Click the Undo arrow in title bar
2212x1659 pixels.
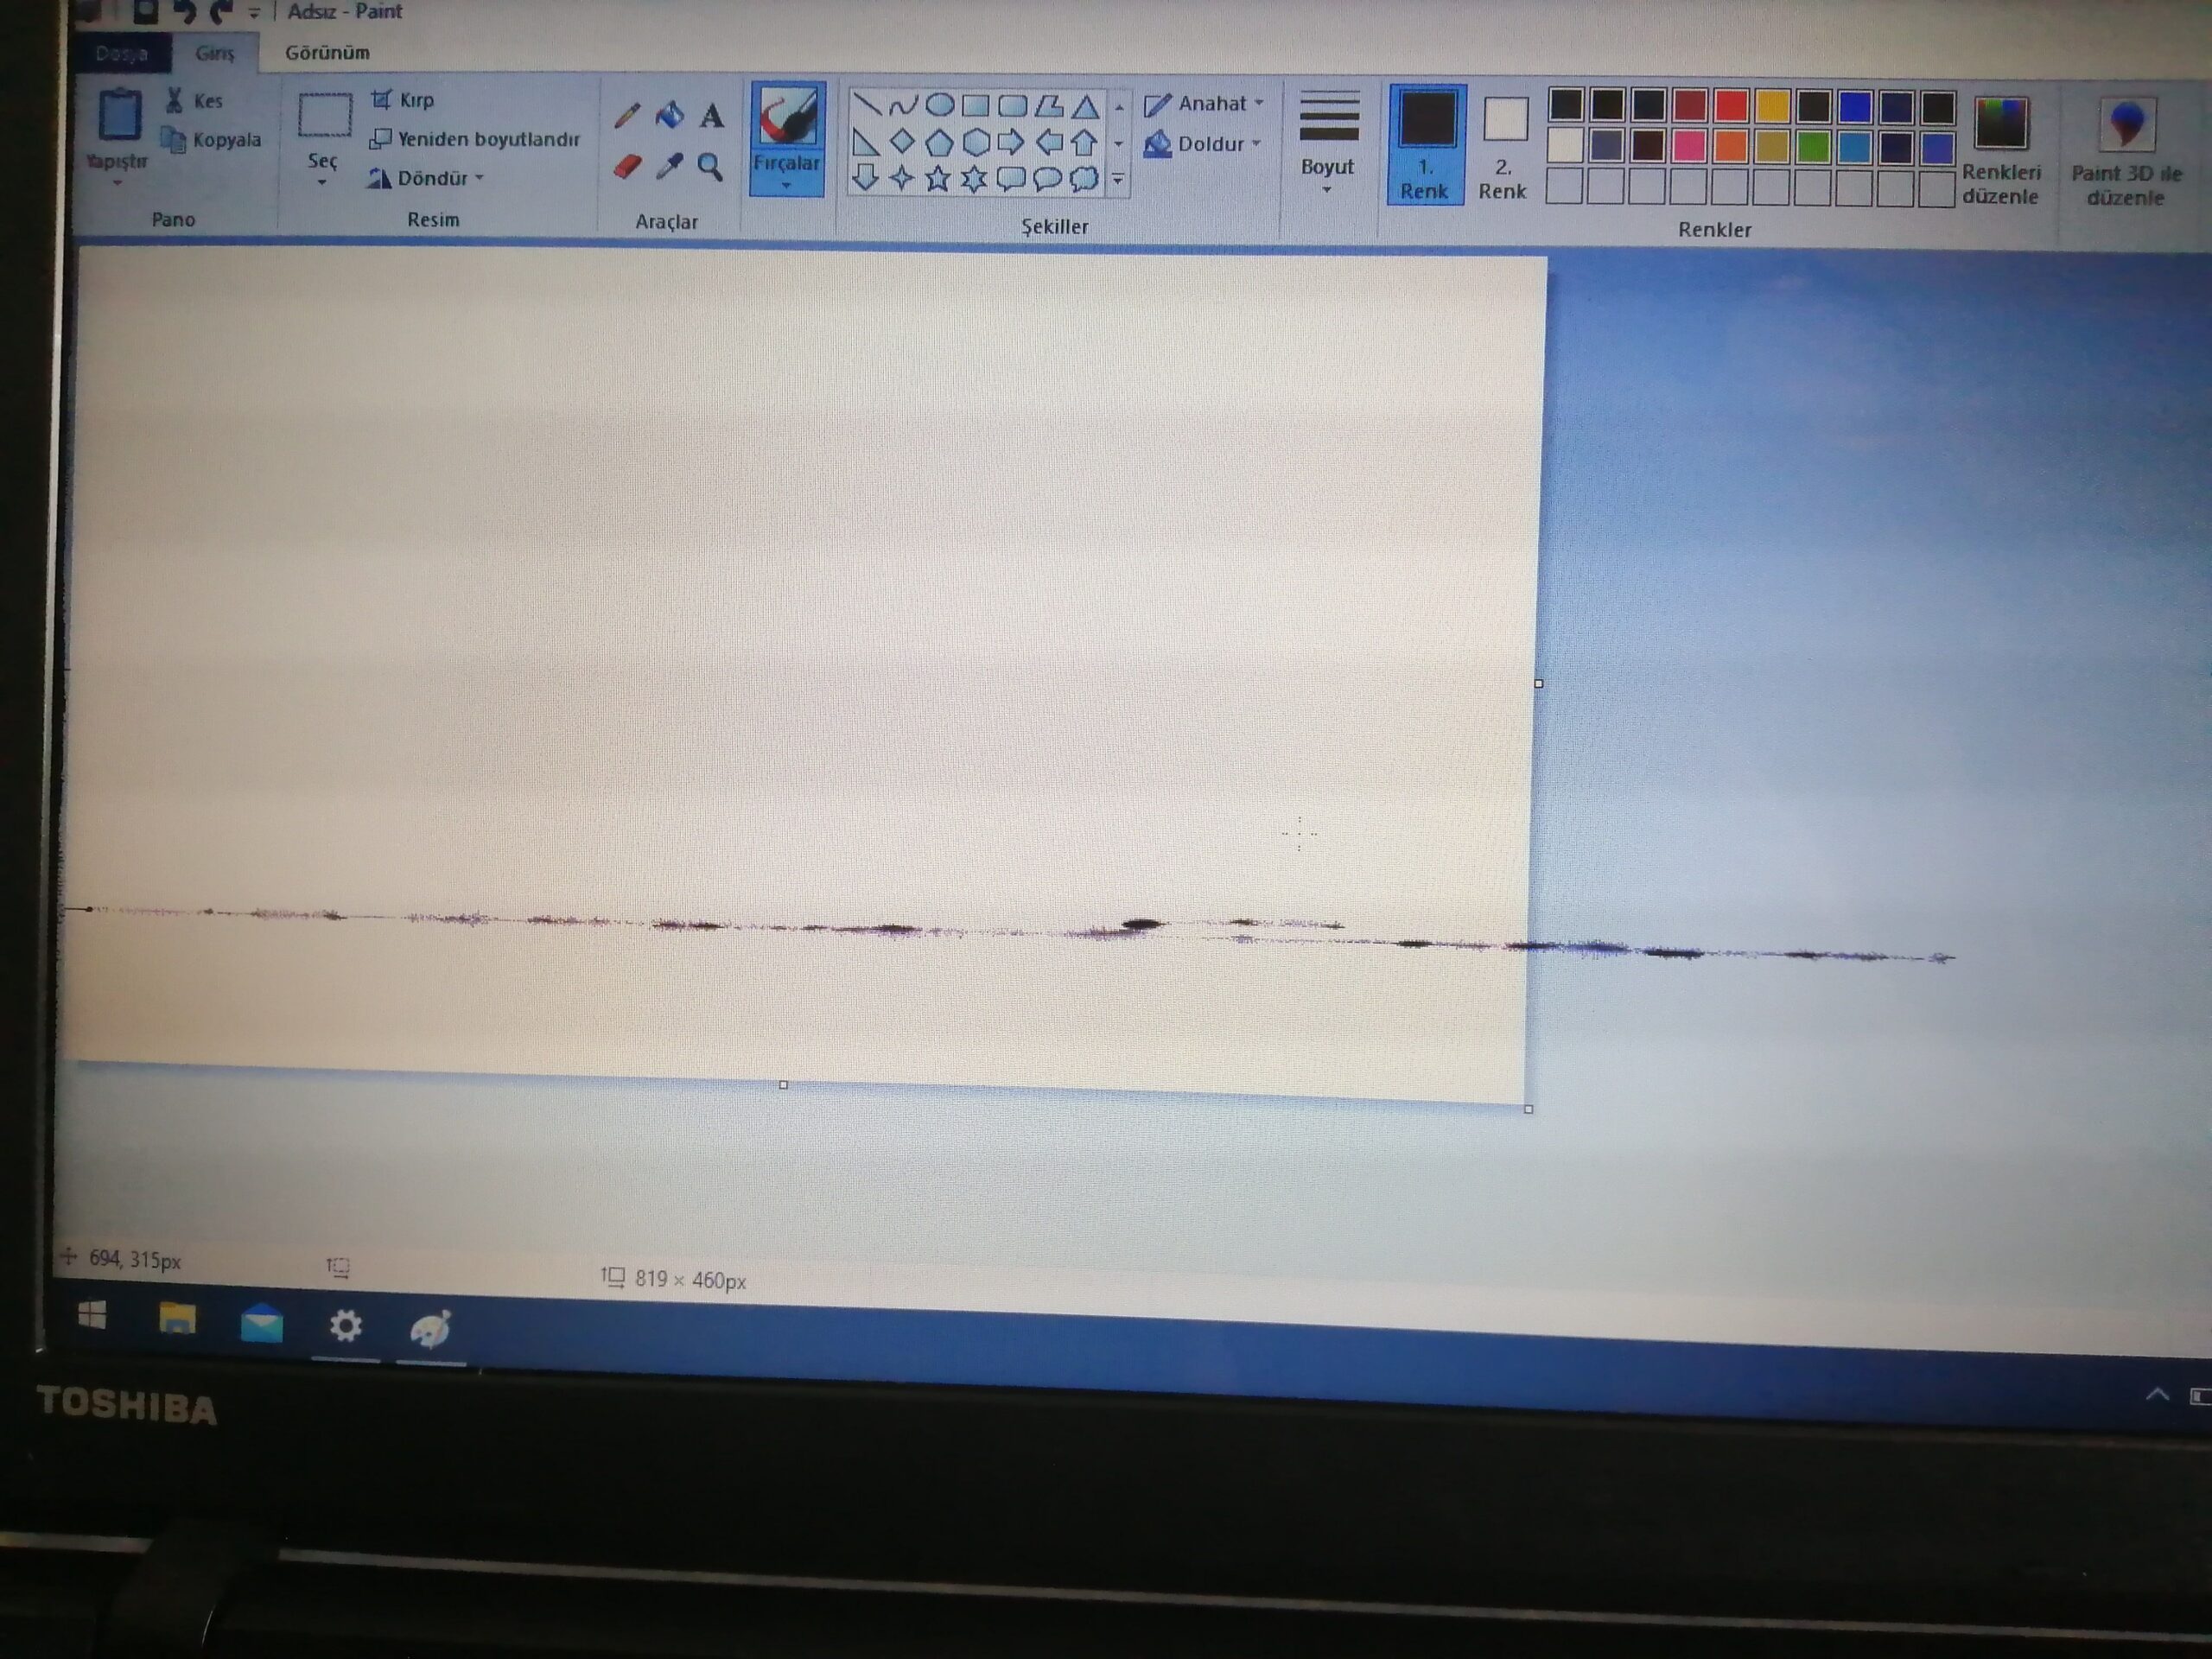point(184,11)
